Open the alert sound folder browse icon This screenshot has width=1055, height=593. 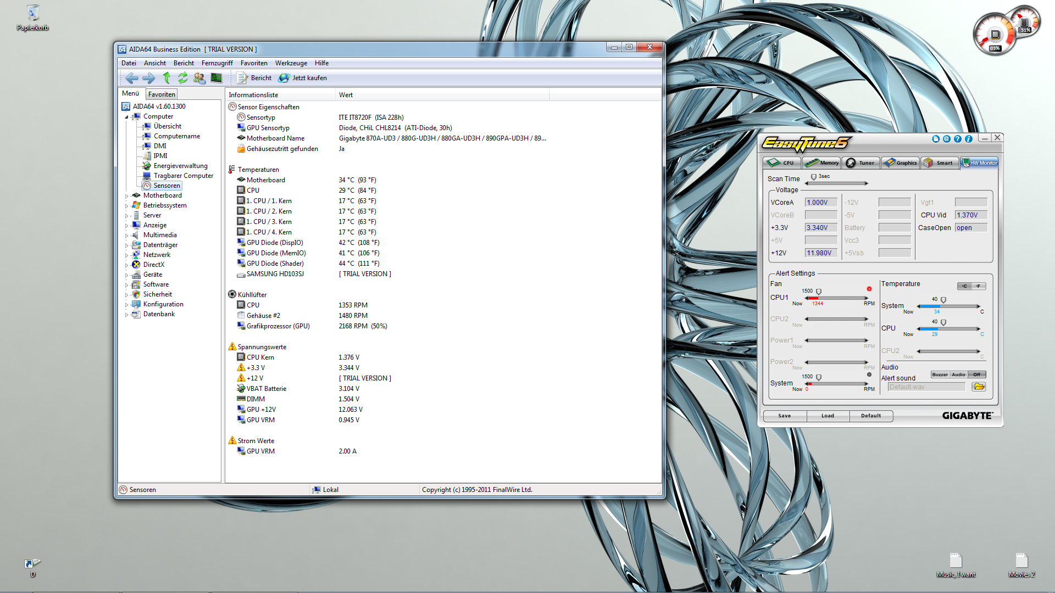(979, 387)
